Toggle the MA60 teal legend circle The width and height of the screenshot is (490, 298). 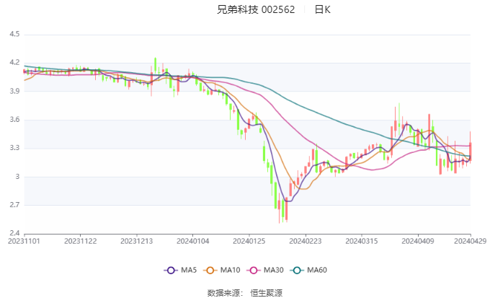(x=297, y=270)
